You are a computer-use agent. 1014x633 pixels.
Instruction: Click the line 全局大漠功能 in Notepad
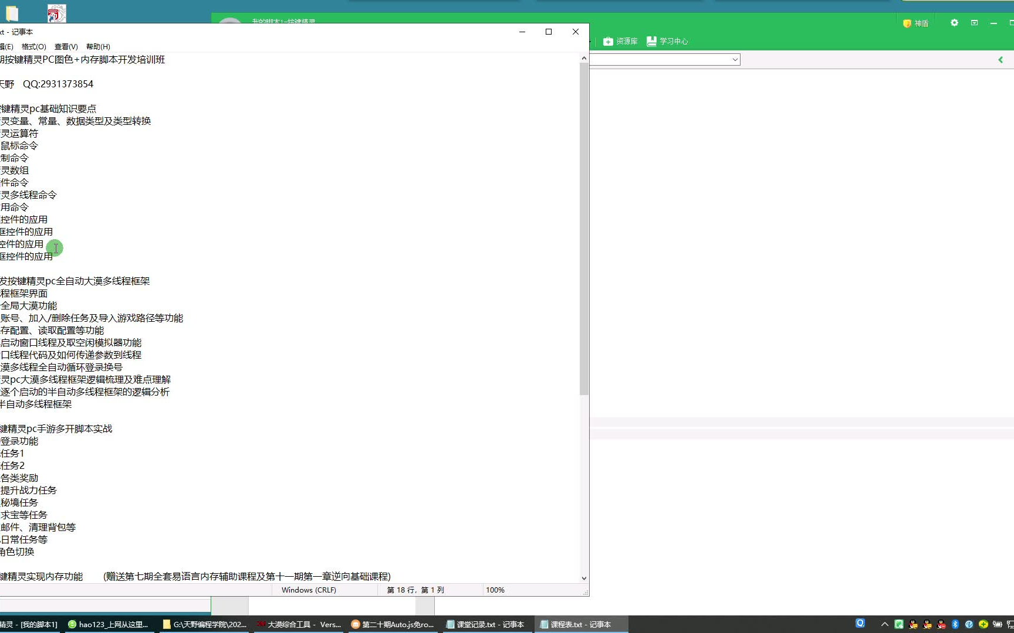(x=29, y=305)
